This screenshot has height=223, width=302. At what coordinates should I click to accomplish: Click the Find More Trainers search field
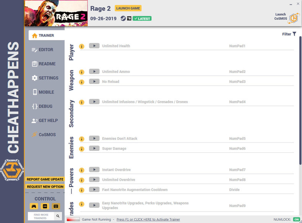41,216
